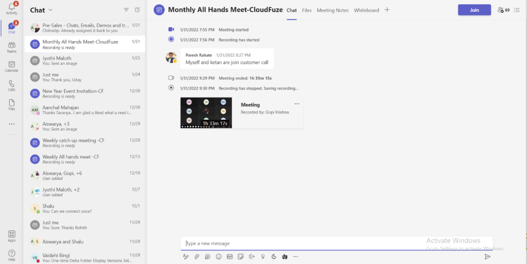Click the schedule meeting icon in compose bar
This screenshot has width=527, height=264.
pos(252,257)
